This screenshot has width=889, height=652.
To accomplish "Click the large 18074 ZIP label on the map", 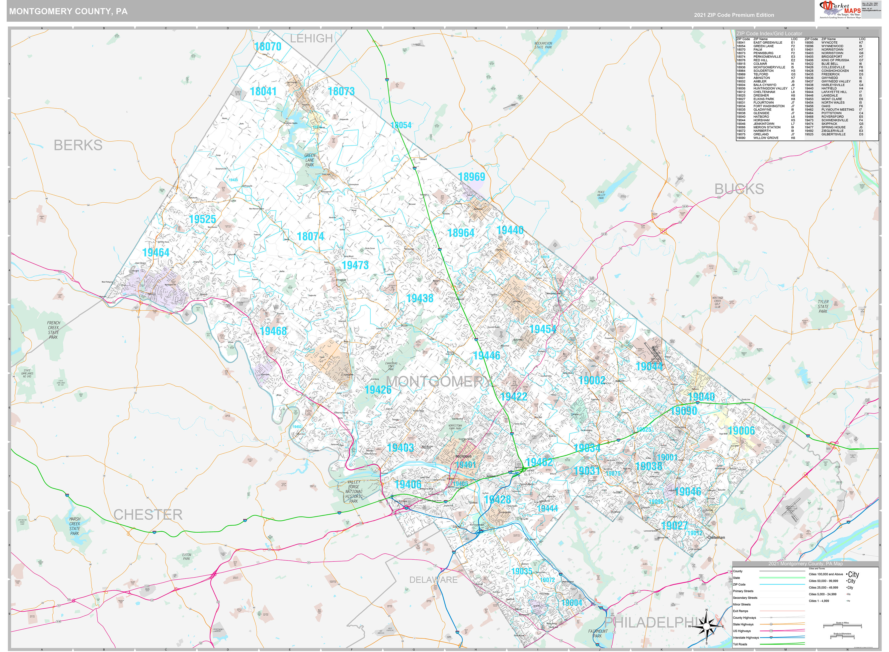I will 310,236.
